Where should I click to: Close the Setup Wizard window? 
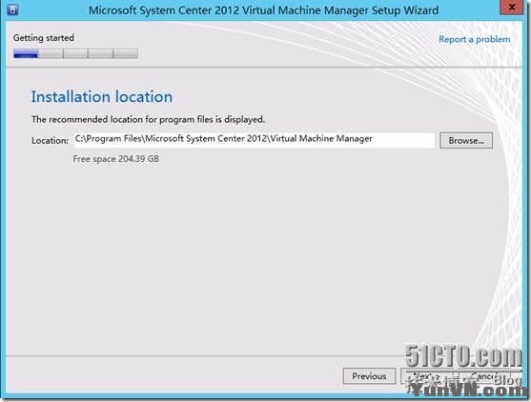512,8
